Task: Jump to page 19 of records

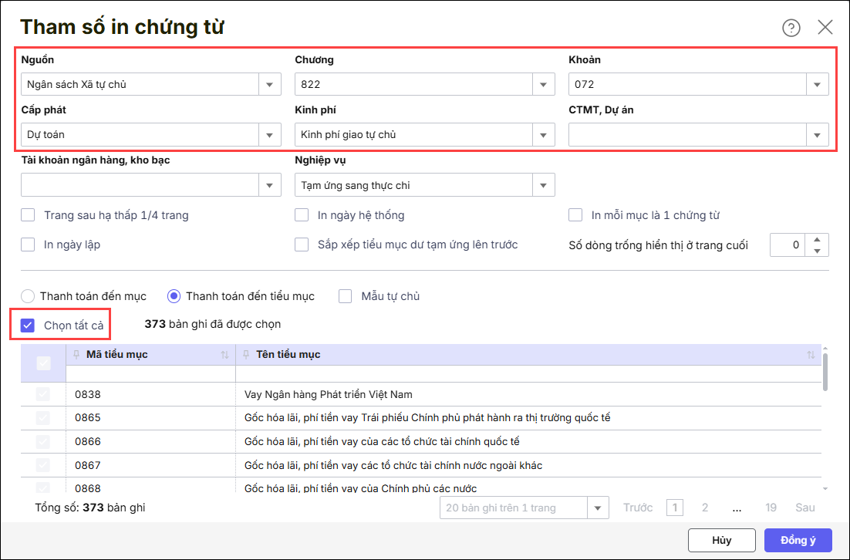Action: pyautogui.click(x=771, y=508)
